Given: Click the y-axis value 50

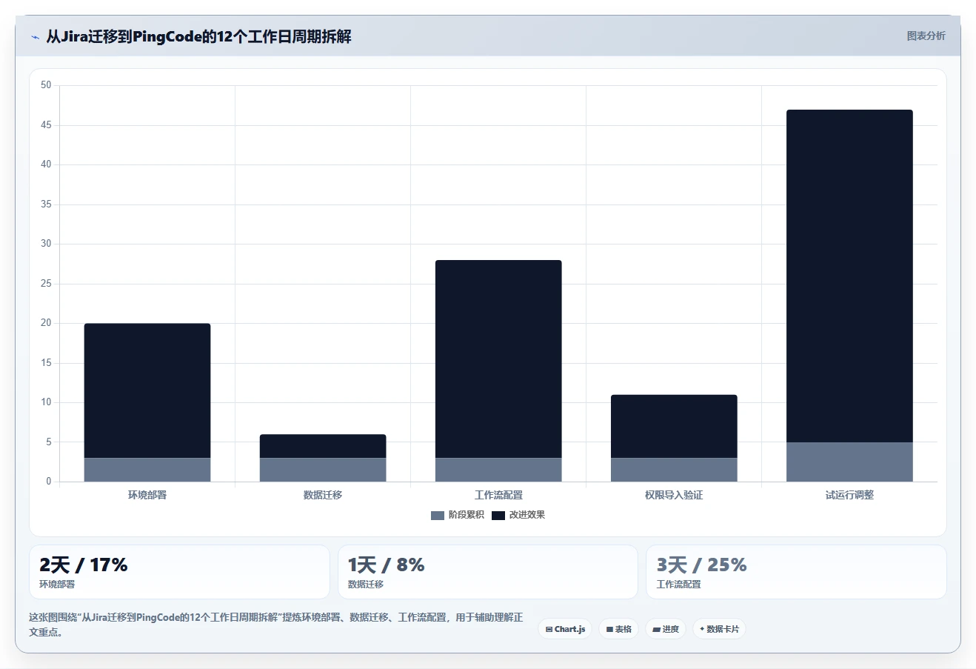Looking at the screenshot, I should click(x=47, y=85).
